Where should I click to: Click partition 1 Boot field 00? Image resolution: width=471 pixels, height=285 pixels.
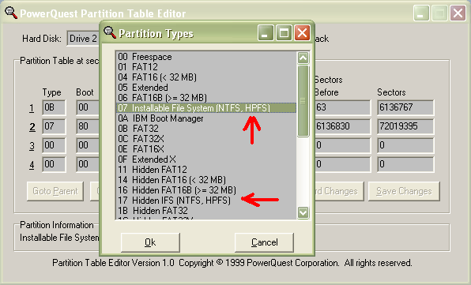pyautogui.click(x=88, y=107)
